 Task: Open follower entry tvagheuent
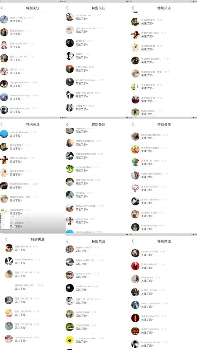pyautogui.click(x=164, y=279)
